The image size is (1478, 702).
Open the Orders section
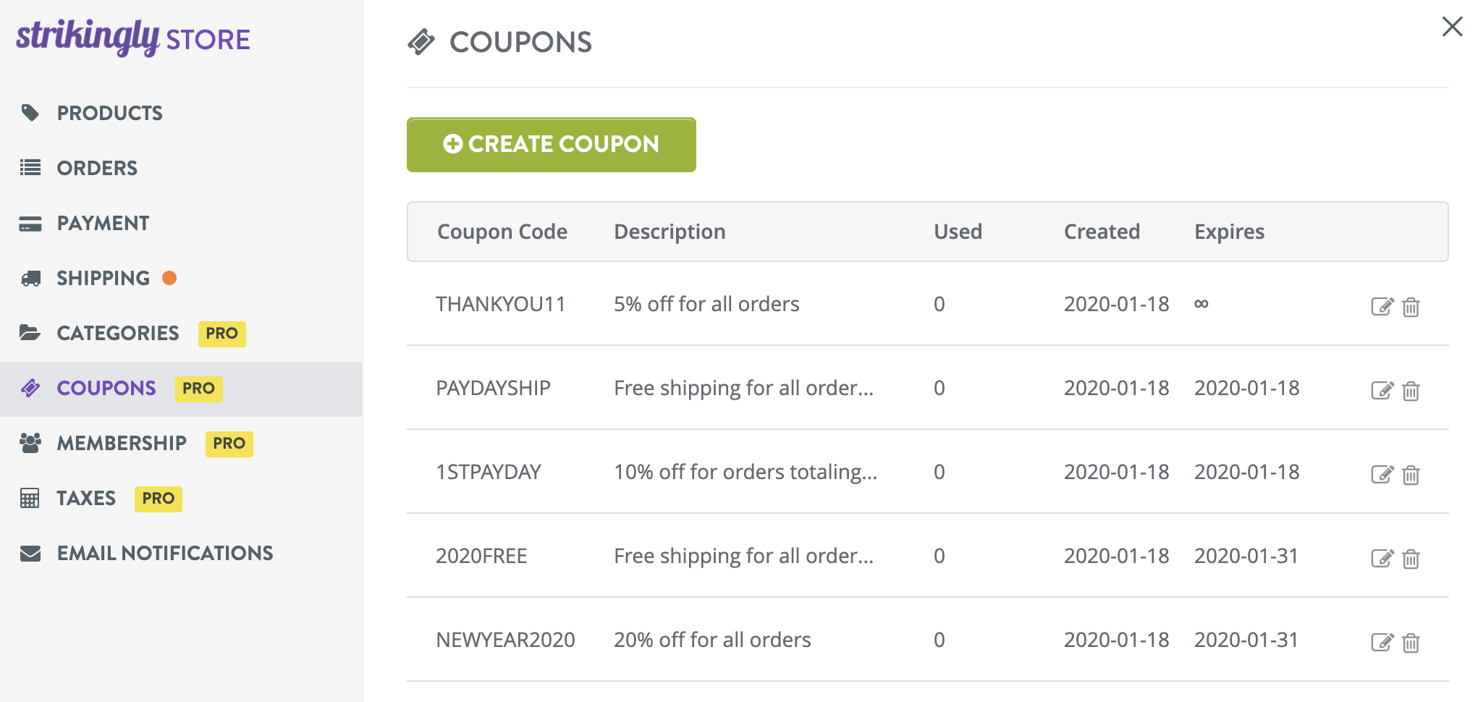point(96,168)
